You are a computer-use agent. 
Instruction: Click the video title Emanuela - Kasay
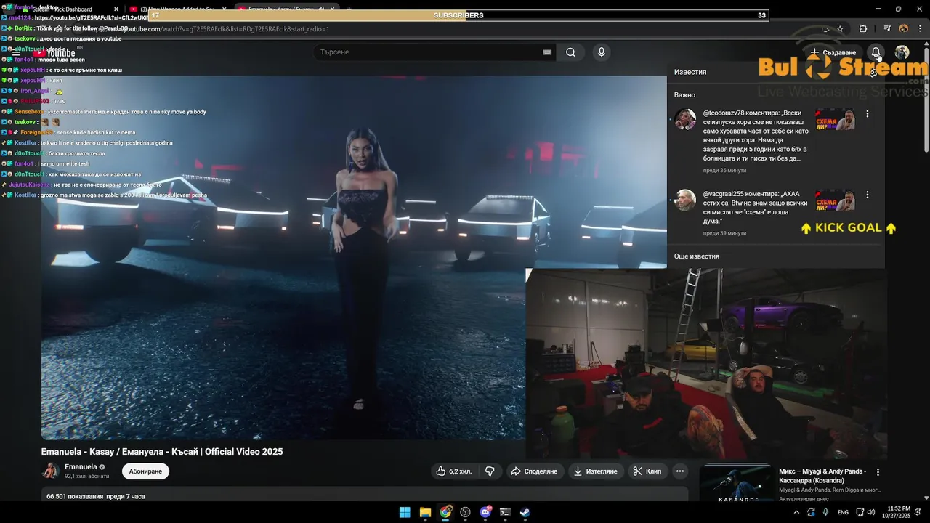pos(162,452)
